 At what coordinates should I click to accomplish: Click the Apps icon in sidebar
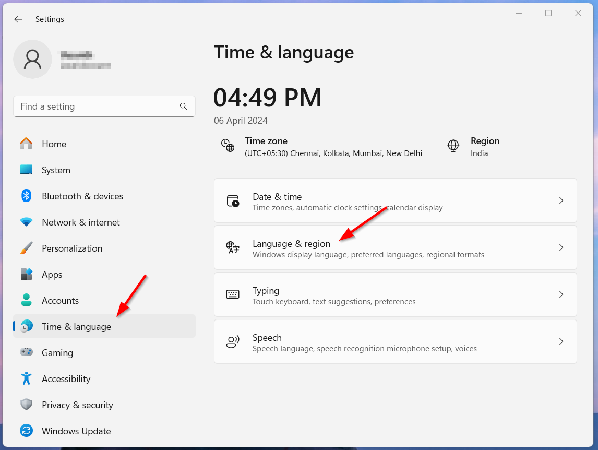pyautogui.click(x=26, y=274)
